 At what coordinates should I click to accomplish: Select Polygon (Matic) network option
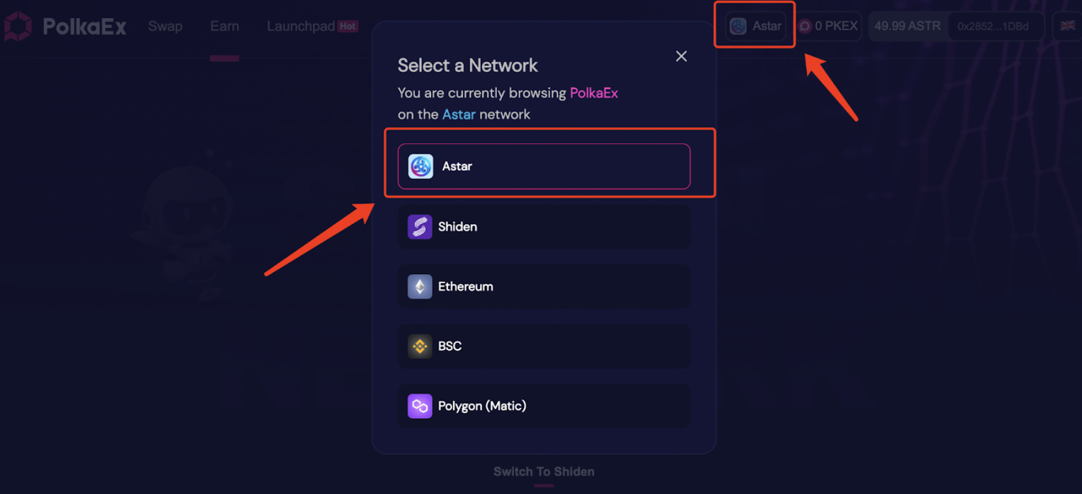544,406
